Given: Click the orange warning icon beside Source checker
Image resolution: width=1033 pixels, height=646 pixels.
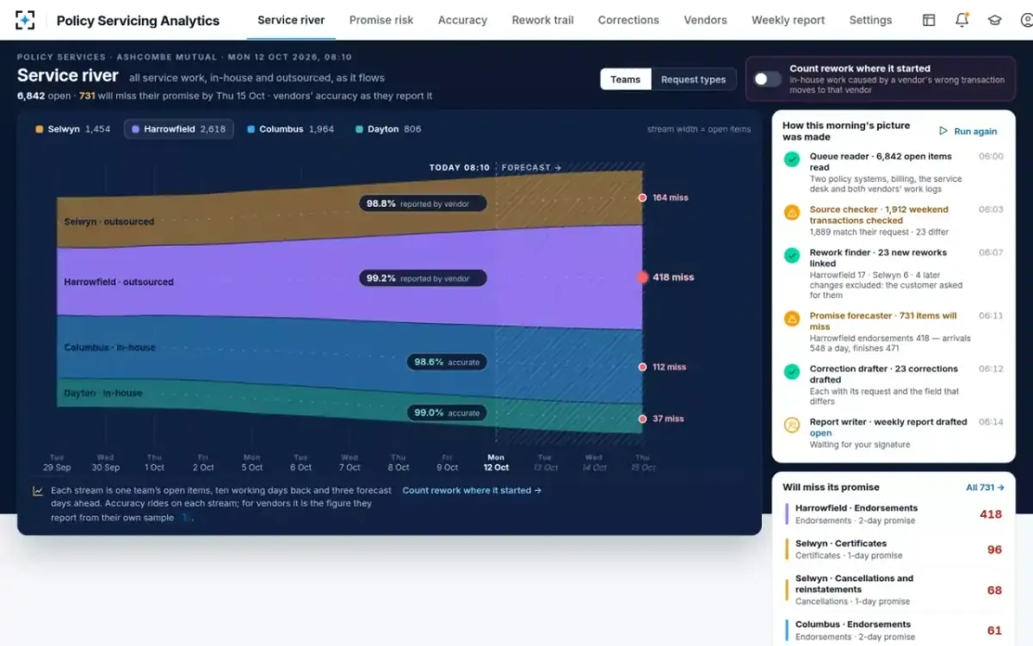Looking at the screenshot, I should tap(791, 212).
